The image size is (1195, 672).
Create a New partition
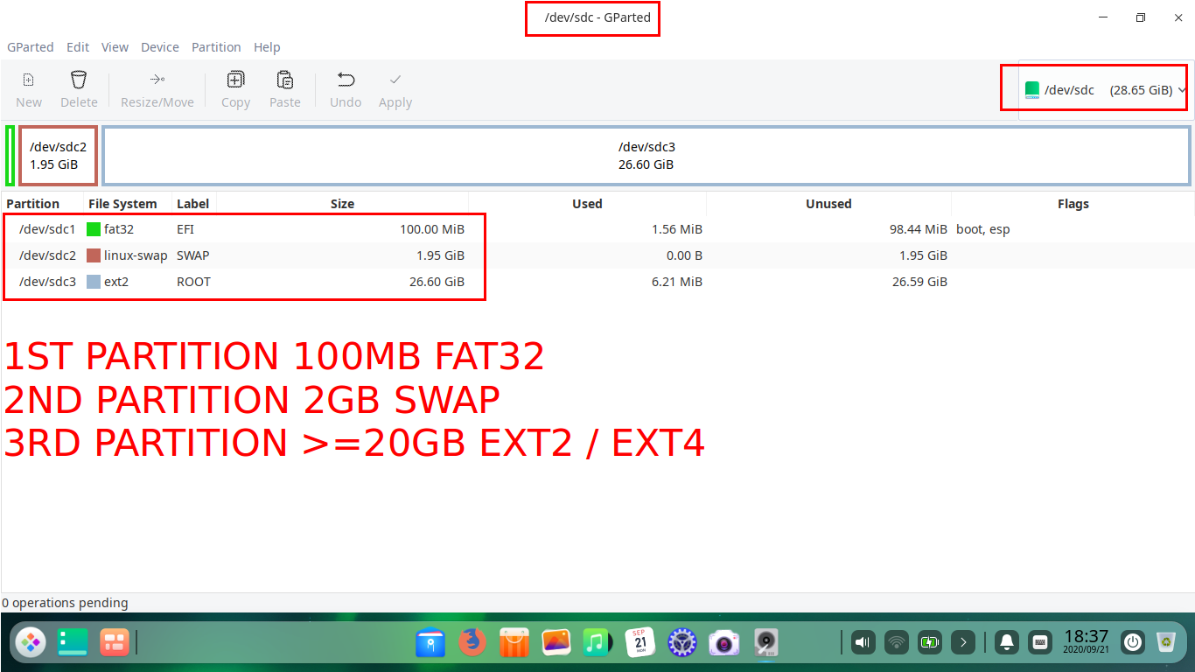tap(28, 87)
